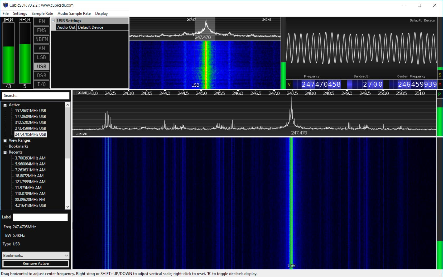Select USB mode button
Image resolution: width=443 pixels, height=277 pixels.
click(42, 66)
